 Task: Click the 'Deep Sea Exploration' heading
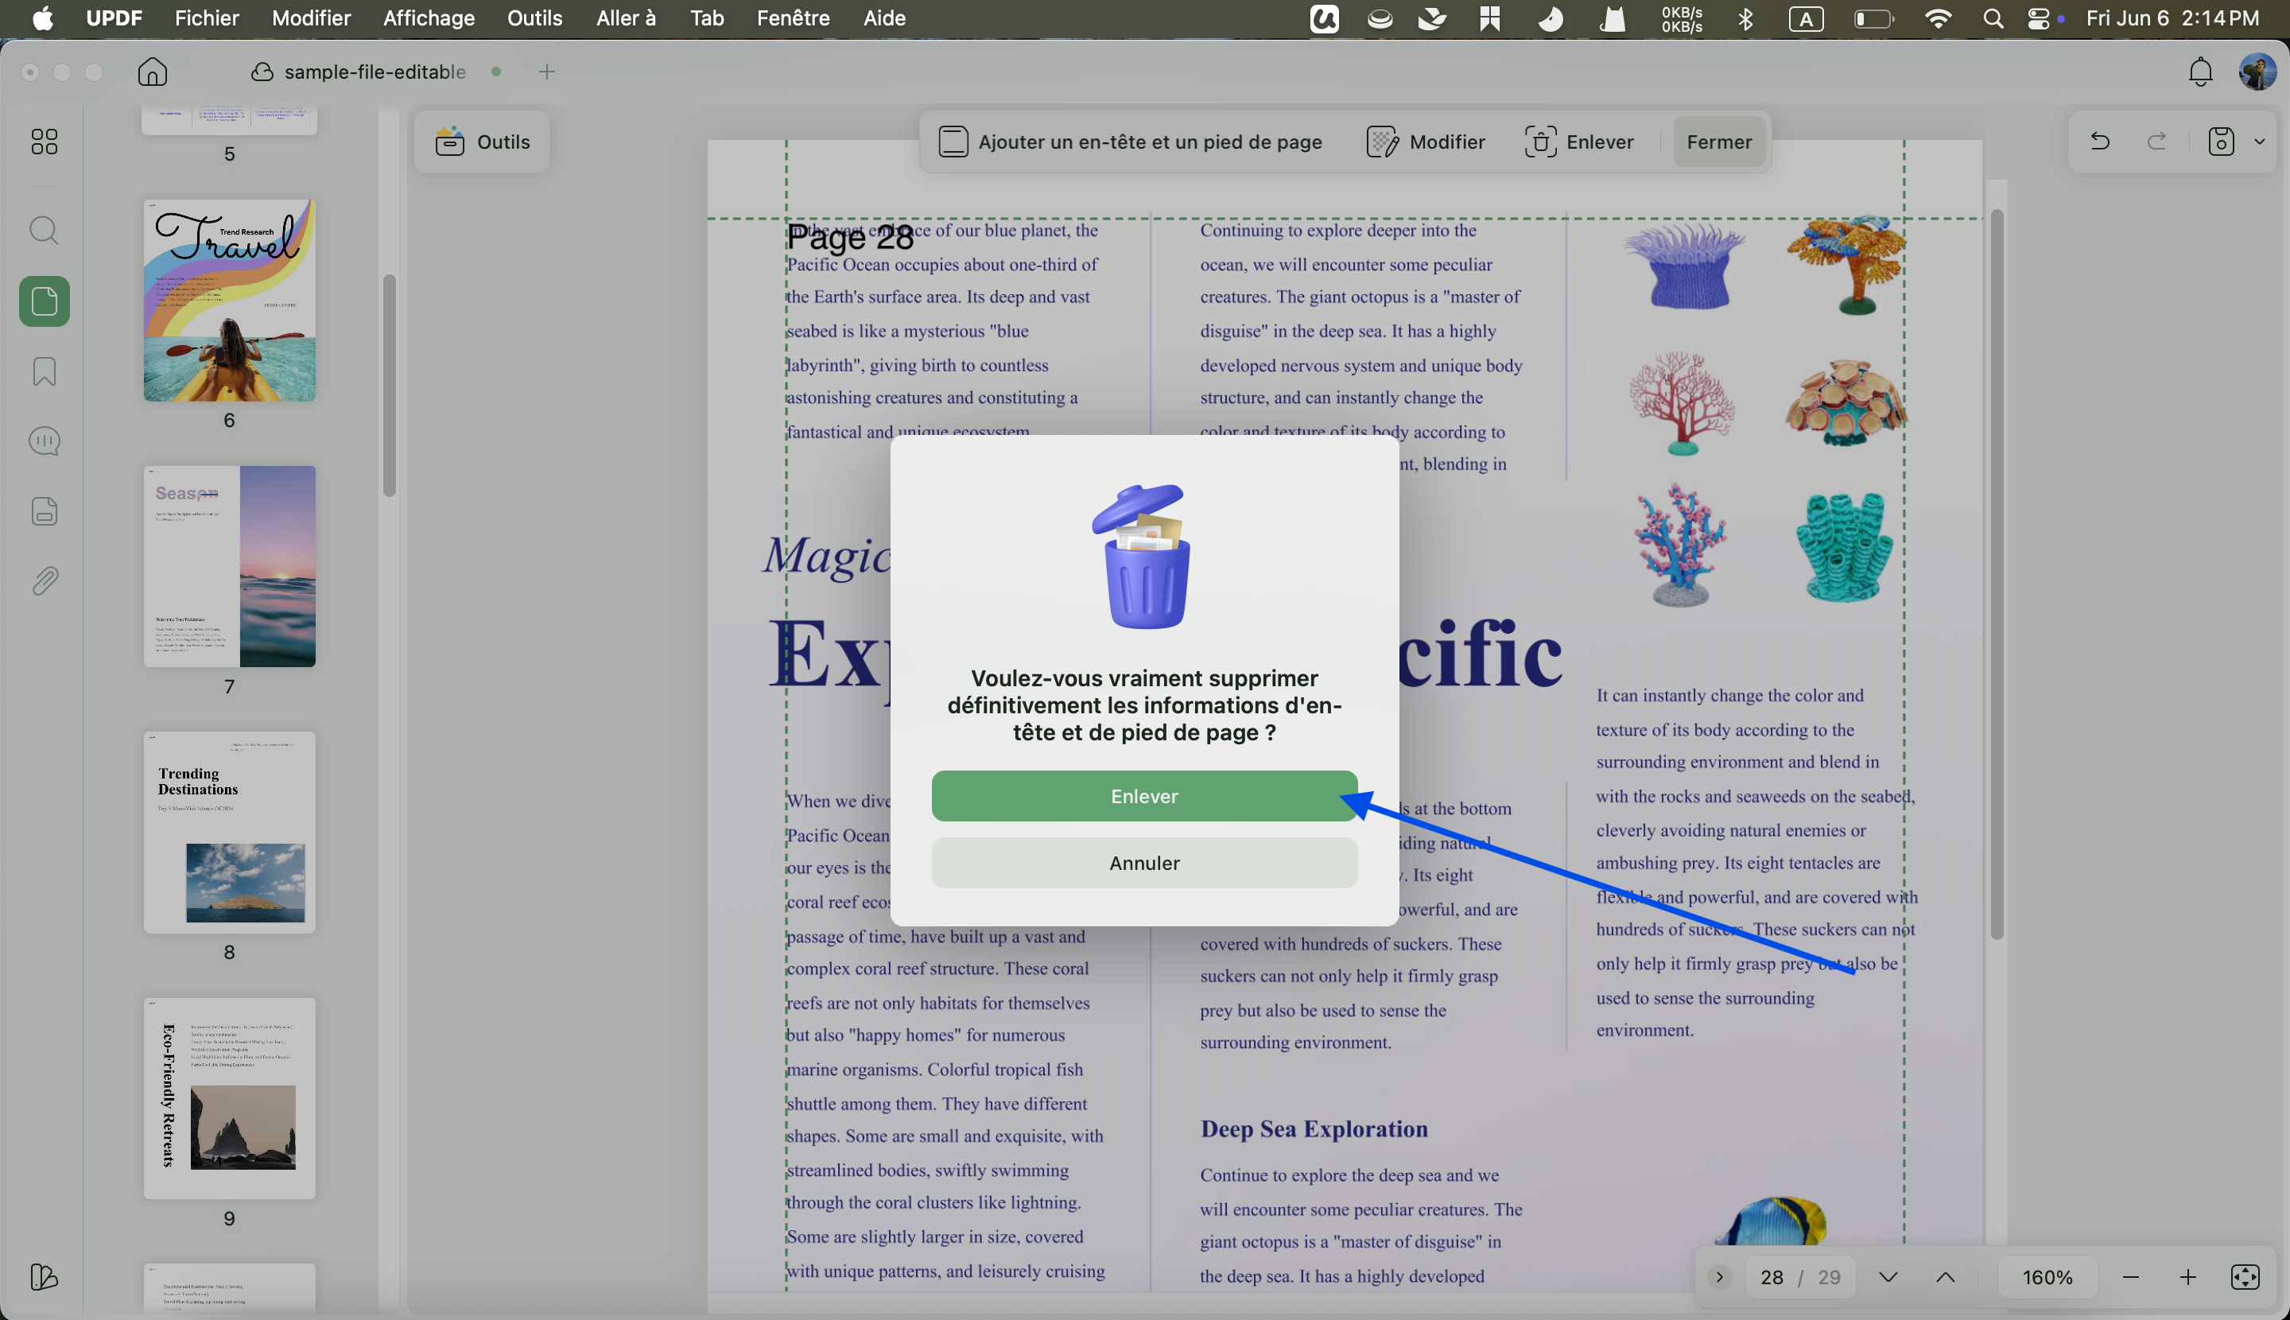pos(1314,1128)
